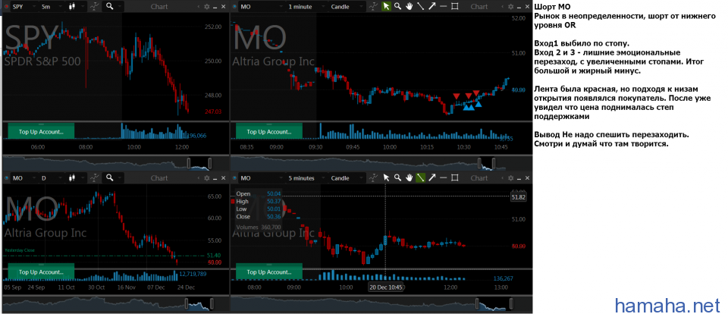Open settings gear of MO 1 minute chart
Screen dimensions: 728x314
pyautogui.click(x=510, y=7)
